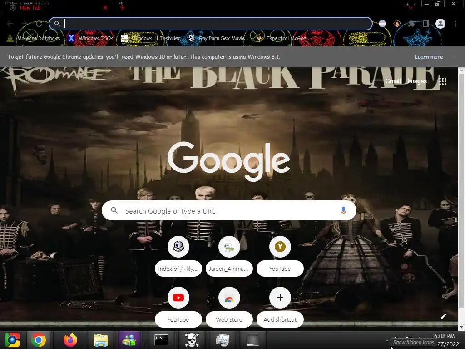Open the Google apps grid
This screenshot has height=349, width=465.
tap(443, 81)
